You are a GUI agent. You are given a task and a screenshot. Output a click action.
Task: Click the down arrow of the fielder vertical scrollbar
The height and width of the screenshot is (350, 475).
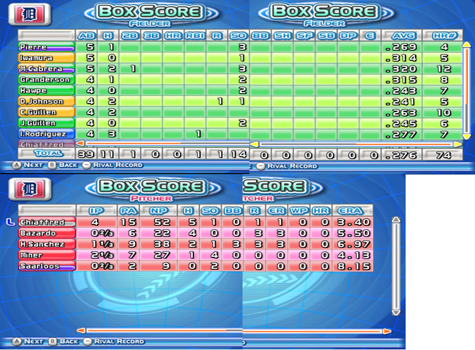467,137
